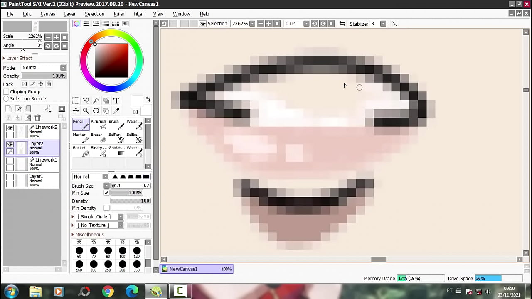Show the color wheel panel

click(76, 24)
